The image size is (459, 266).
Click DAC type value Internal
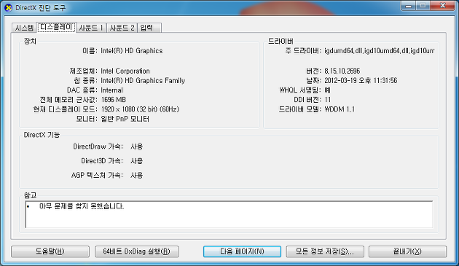tap(111, 90)
